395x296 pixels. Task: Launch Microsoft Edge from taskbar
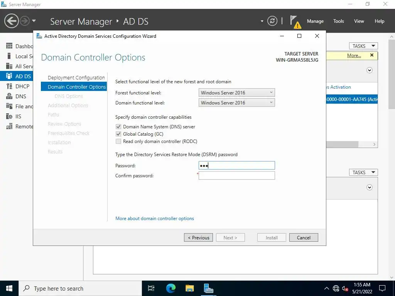(x=170, y=288)
